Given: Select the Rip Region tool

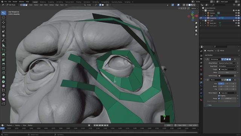Looking at the screenshot, I should click(x=3, y=104).
